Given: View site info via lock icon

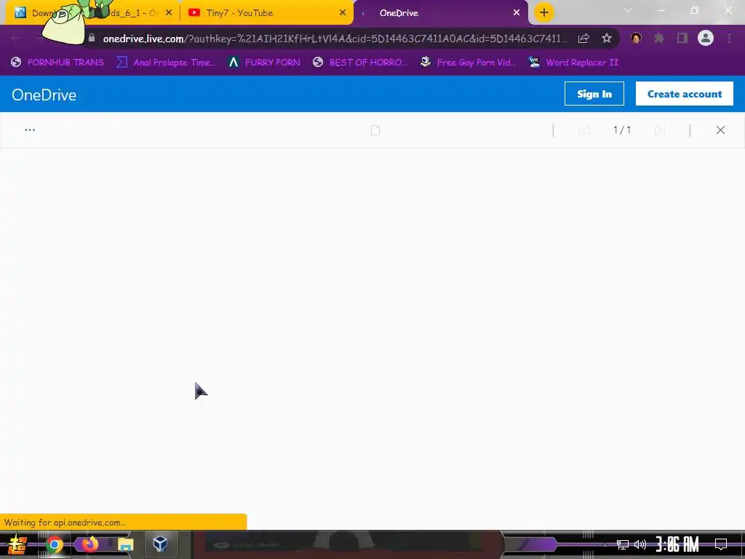Looking at the screenshot, I should [x=92, y=38].
